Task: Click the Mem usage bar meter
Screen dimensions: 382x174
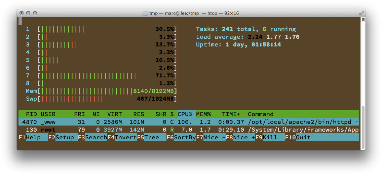Action: point(101,91)
